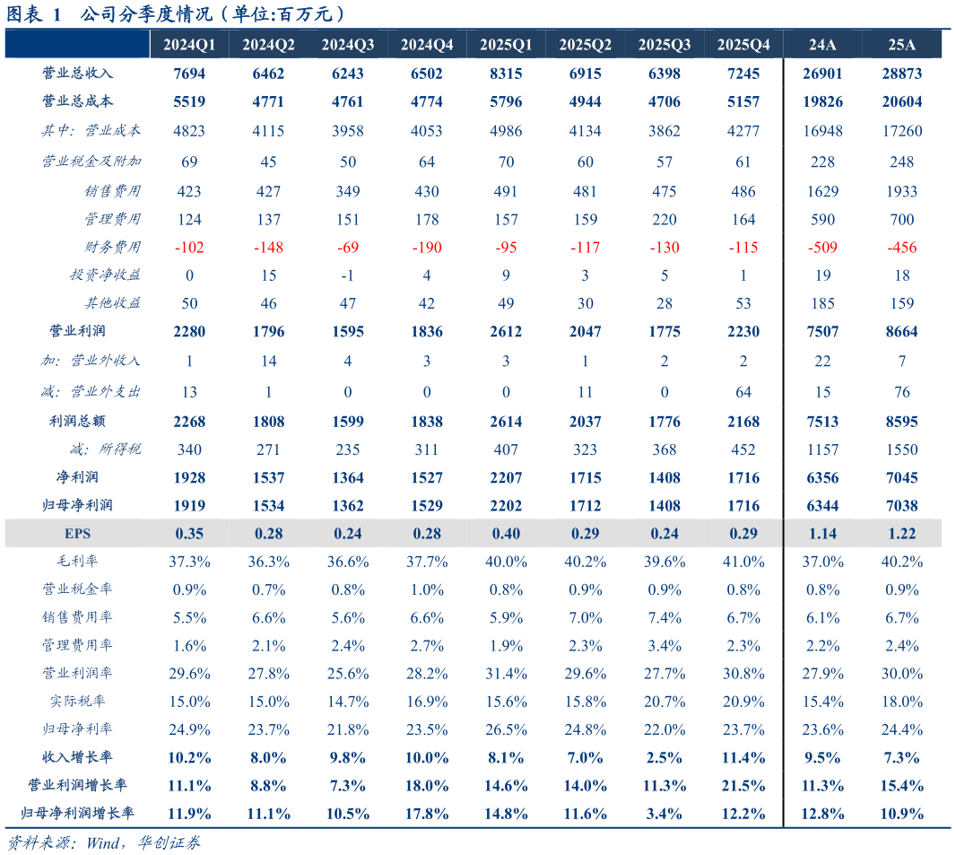Click the 资料来源 Wind 华创证券 footer text
The height and width of the screenshot is (855, 956).
click(103, 843)
